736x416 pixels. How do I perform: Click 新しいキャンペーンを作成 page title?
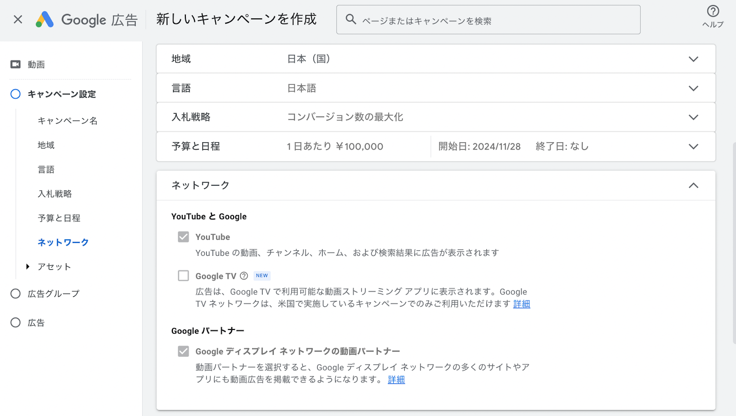point(236,19)
